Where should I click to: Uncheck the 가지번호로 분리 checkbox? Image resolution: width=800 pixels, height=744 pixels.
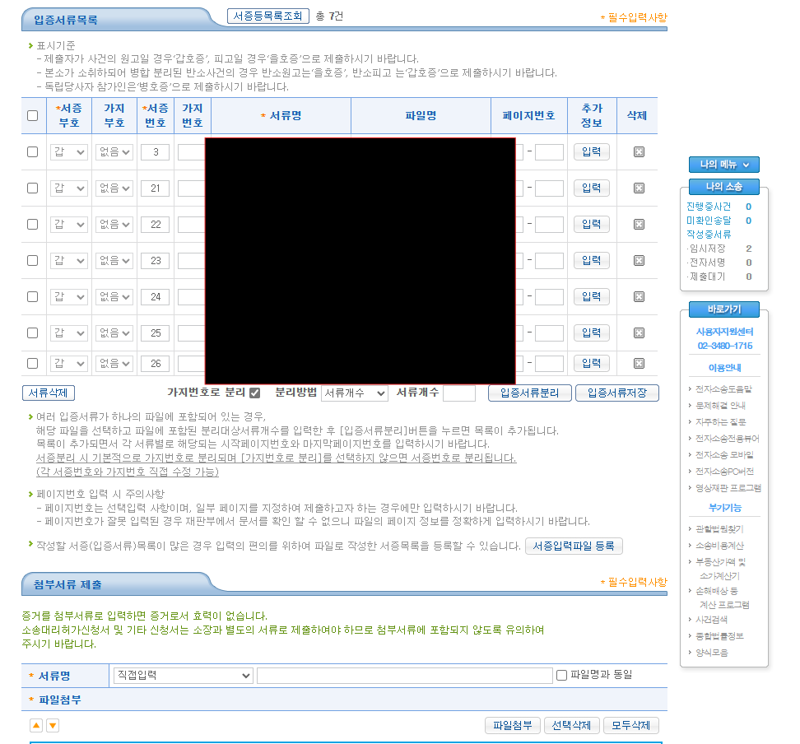pos(255,393)
